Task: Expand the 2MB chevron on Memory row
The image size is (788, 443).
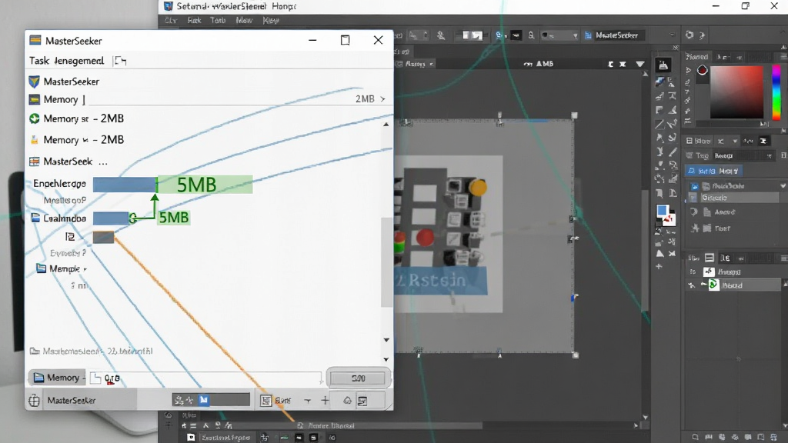Action: 383,99
